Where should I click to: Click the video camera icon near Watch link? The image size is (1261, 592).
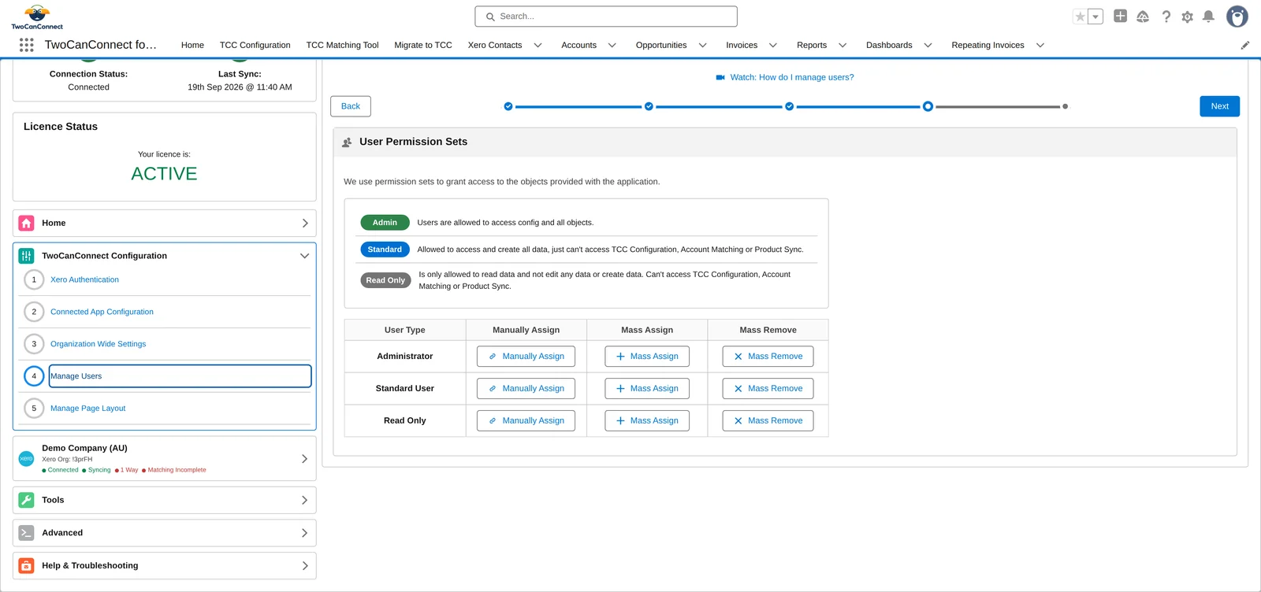[x=720, y=77]
